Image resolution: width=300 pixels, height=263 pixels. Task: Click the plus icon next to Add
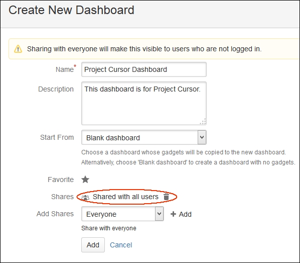pyautogui.click(x=173, y=214)
